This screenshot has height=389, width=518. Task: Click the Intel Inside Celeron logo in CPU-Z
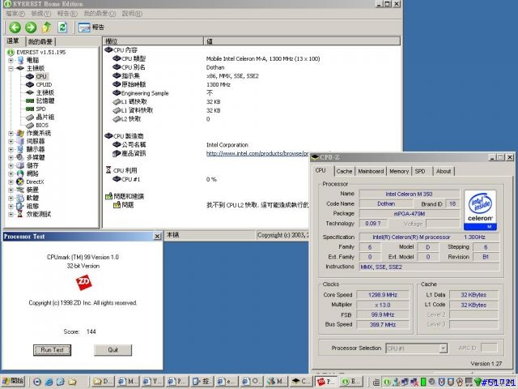tap(480, 210)
